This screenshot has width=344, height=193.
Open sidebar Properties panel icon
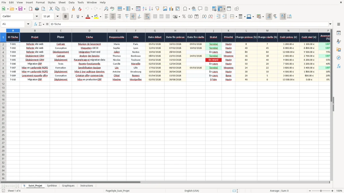339,33
